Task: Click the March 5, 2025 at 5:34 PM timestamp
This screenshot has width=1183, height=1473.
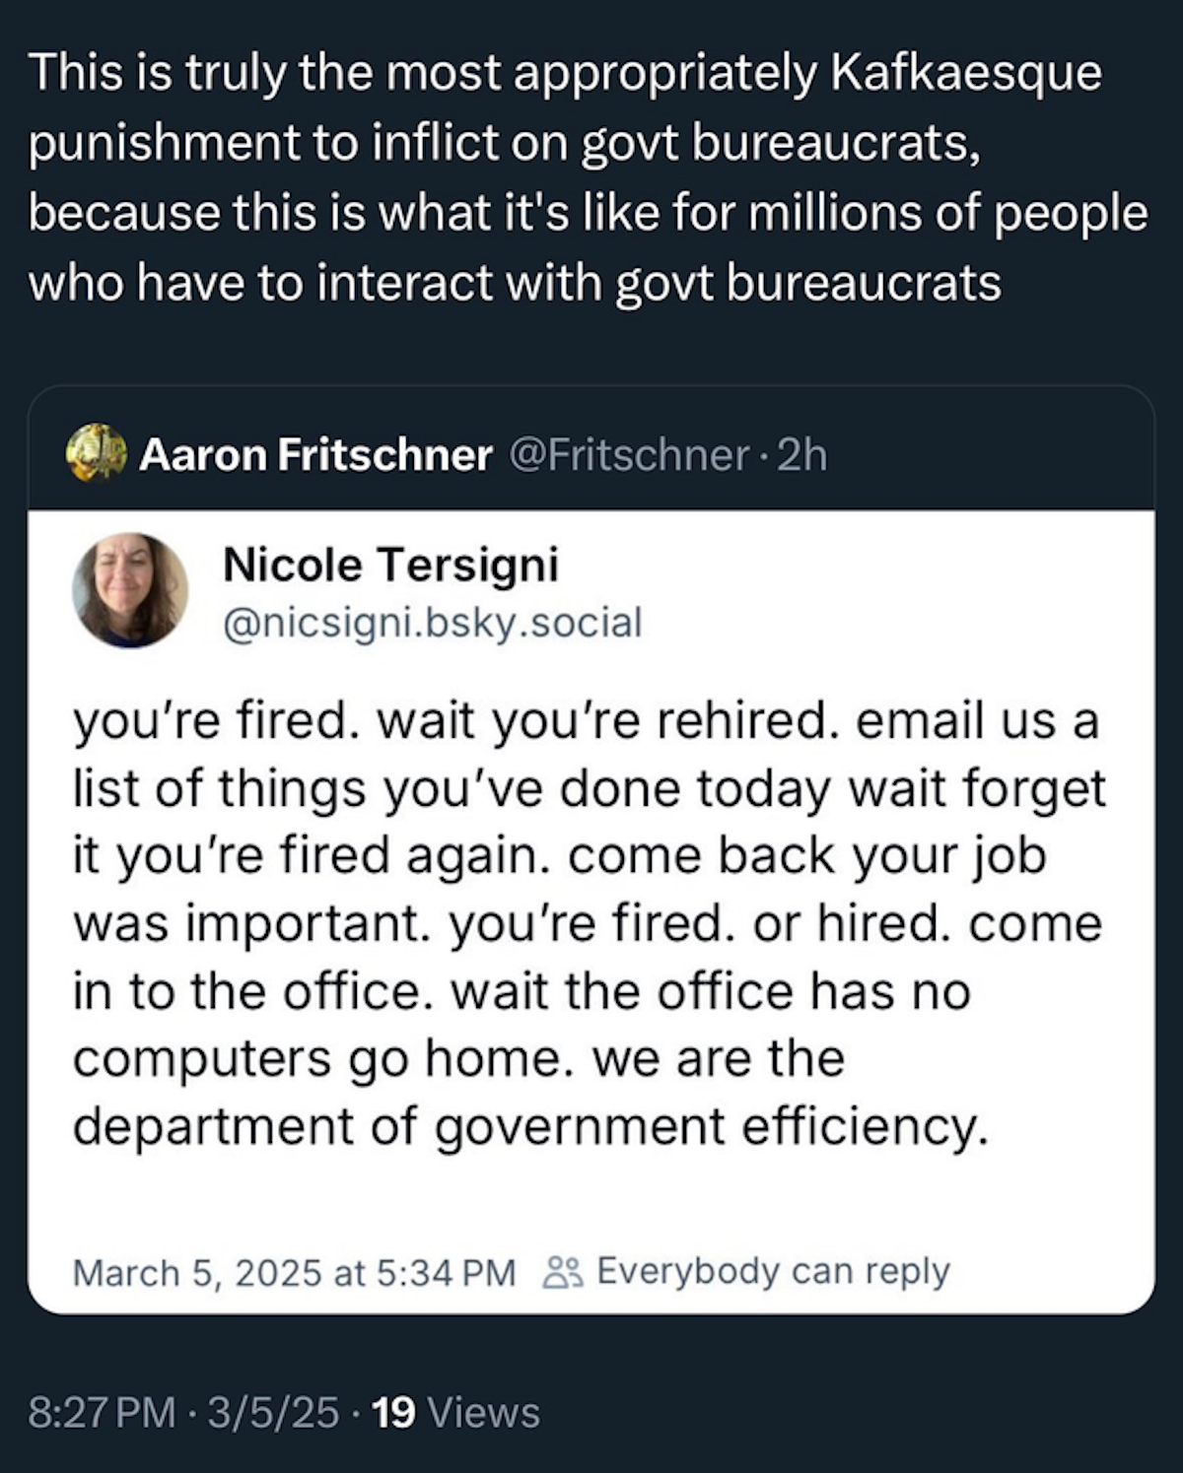Action: click(294, 1273)
